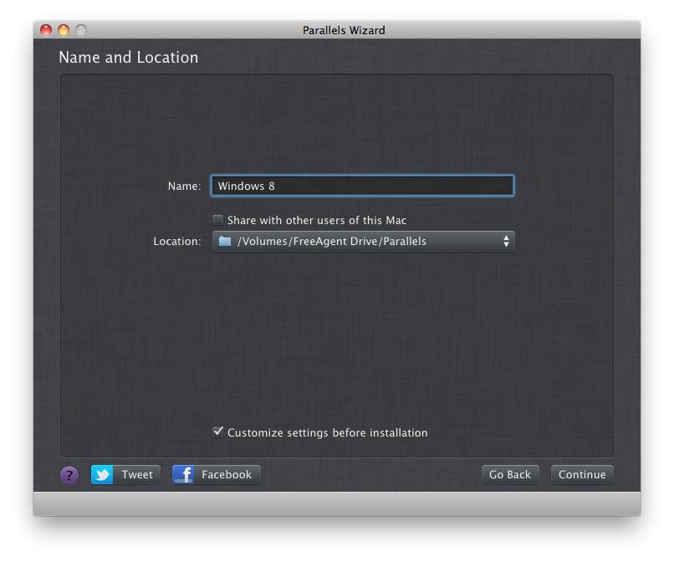
Task: Minimize the Parallels Wizard window
Action: click(64, 30)
